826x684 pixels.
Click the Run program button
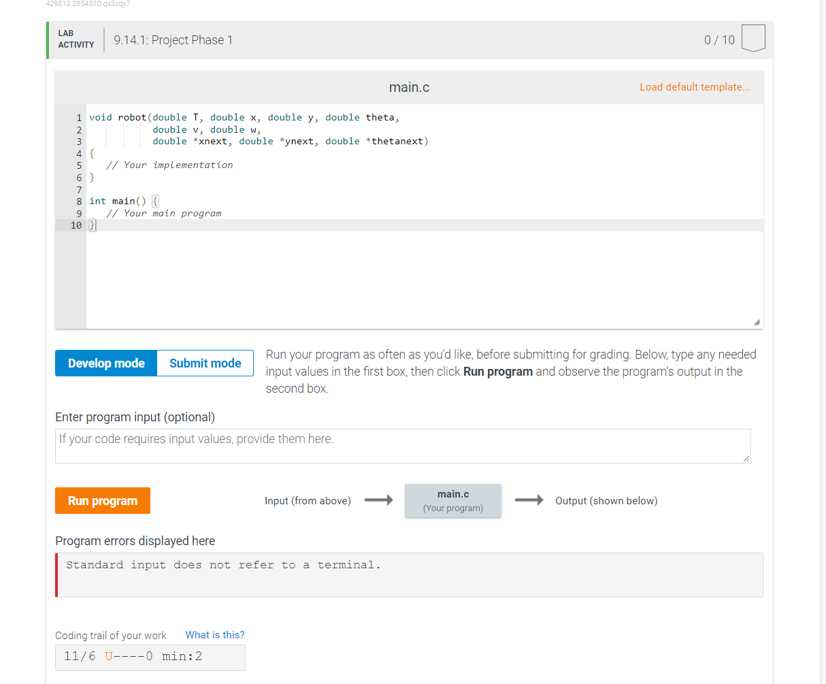[102, 500]
